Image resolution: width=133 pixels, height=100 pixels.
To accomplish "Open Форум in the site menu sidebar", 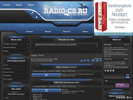I will (x=6, y=51).
